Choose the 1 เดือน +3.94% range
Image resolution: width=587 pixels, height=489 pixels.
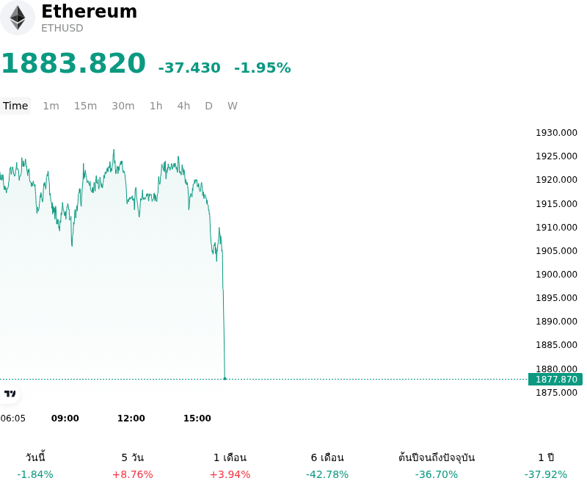(x=230, y=466)
